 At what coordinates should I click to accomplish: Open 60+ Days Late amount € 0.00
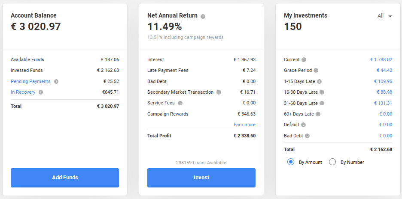click(x=386, y=114)
